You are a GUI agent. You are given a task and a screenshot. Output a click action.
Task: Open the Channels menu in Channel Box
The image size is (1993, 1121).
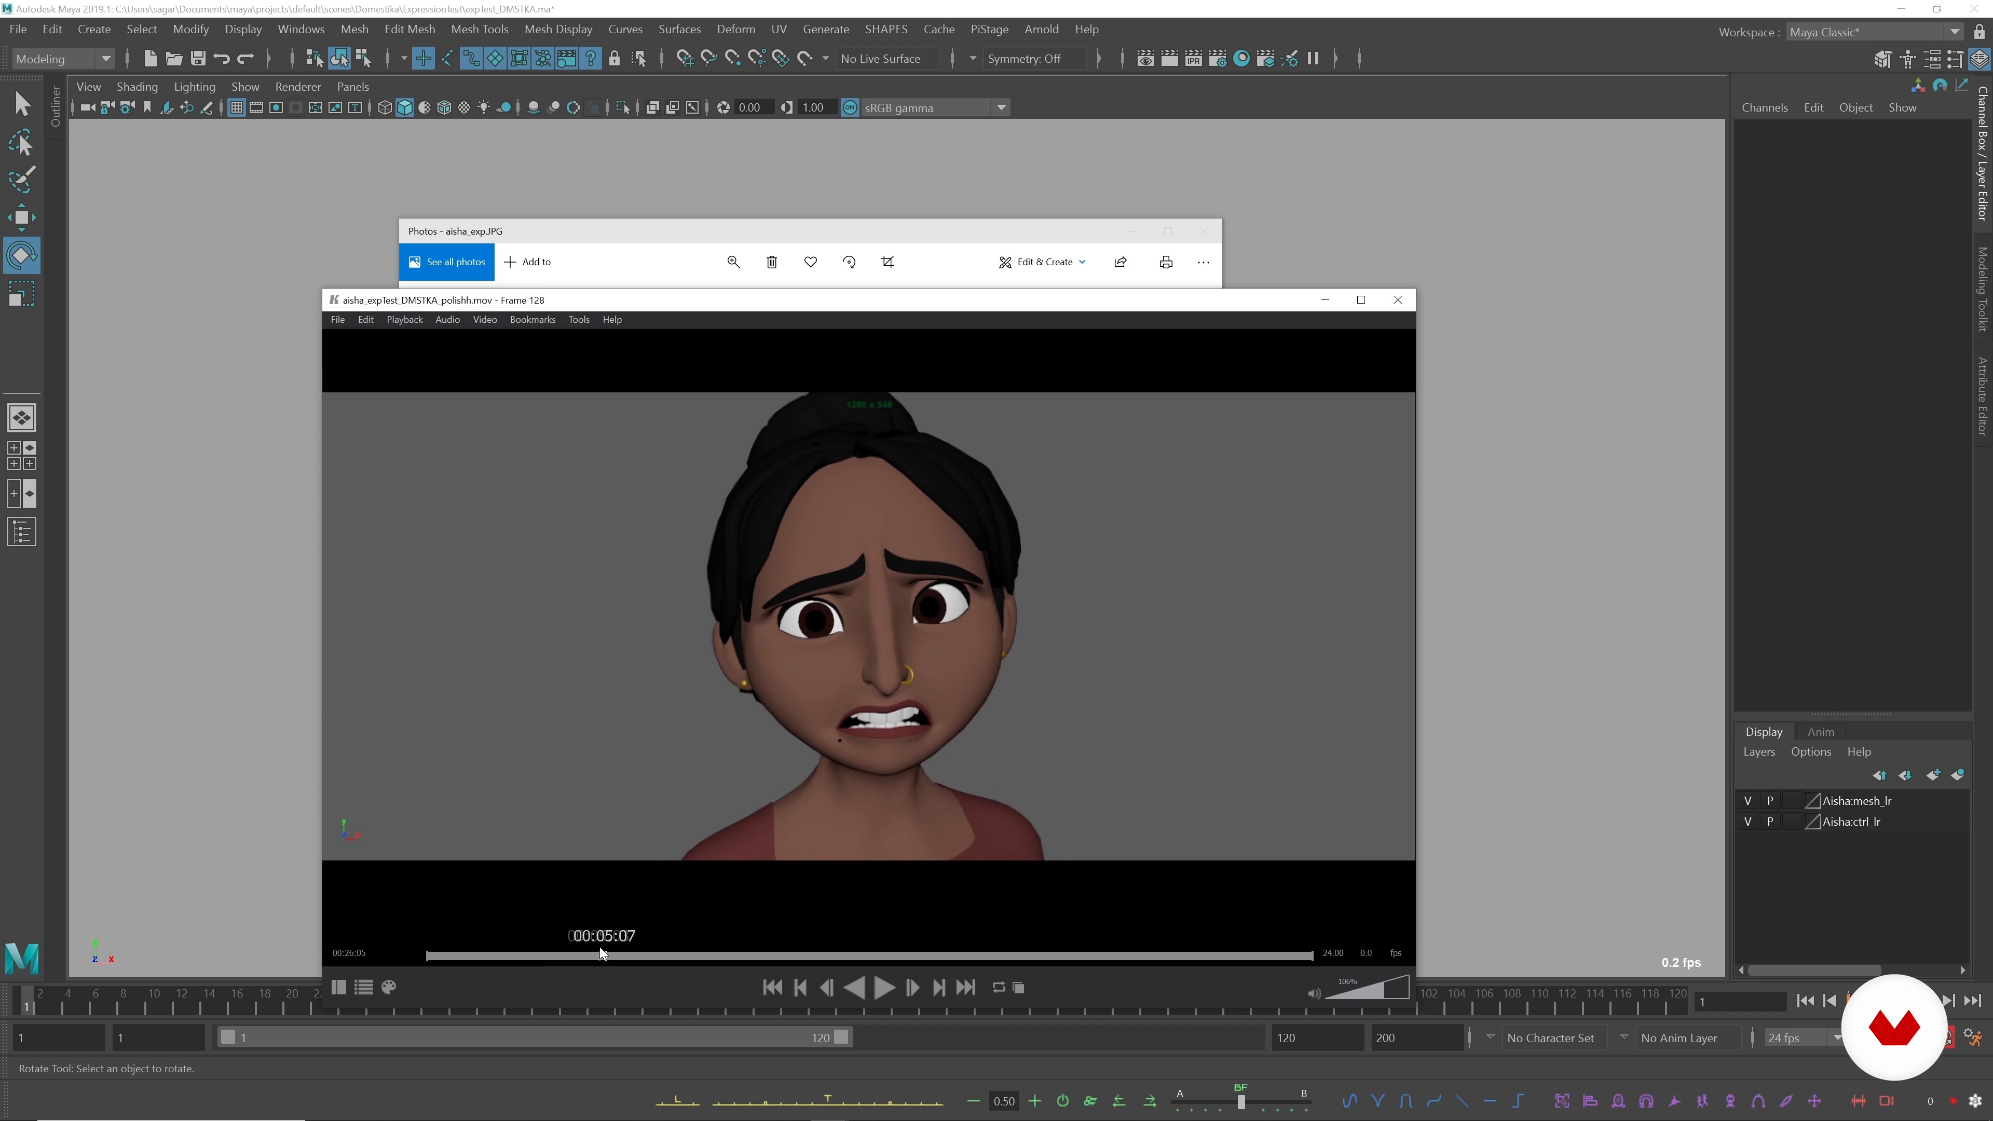coord(1765,107)
